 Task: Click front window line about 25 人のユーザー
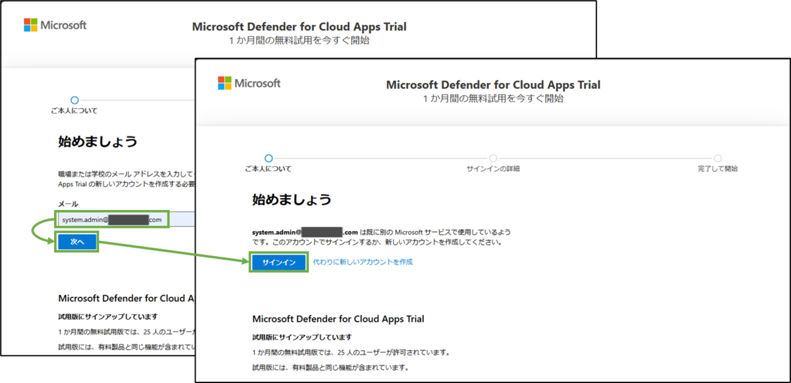(351, 352)
